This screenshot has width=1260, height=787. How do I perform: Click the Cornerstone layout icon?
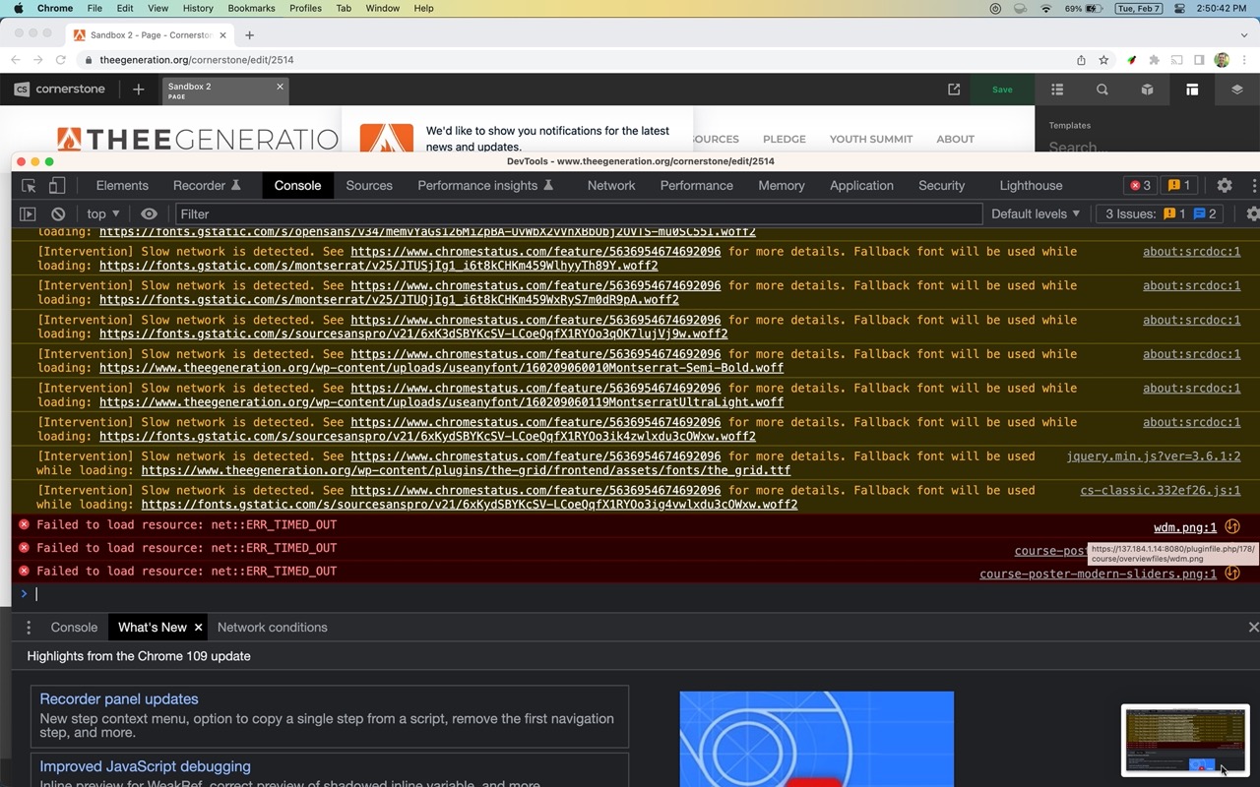coord(1192,90)
